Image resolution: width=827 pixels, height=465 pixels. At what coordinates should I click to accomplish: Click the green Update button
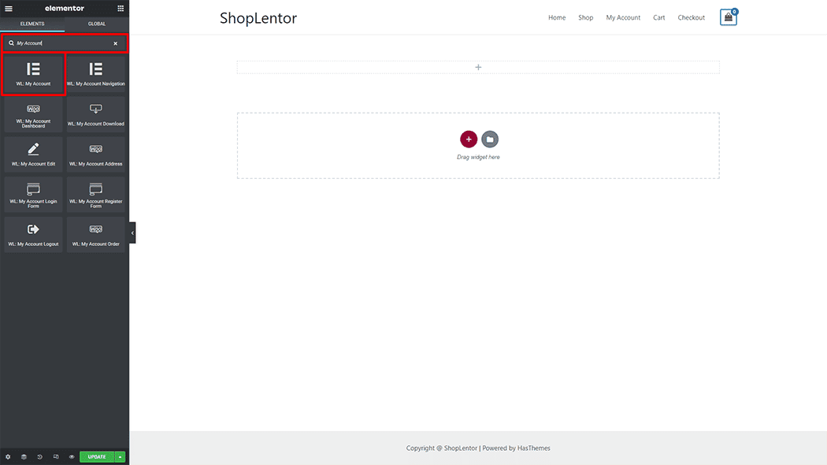click(97, 456)
